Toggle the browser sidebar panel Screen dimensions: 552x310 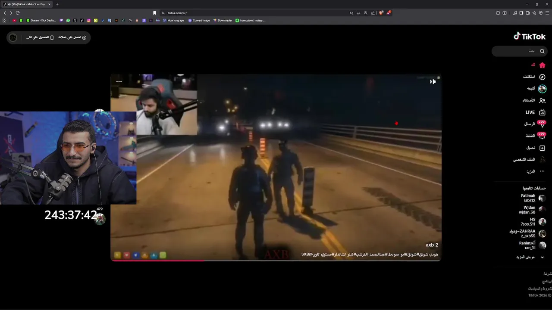click(521, 13)
